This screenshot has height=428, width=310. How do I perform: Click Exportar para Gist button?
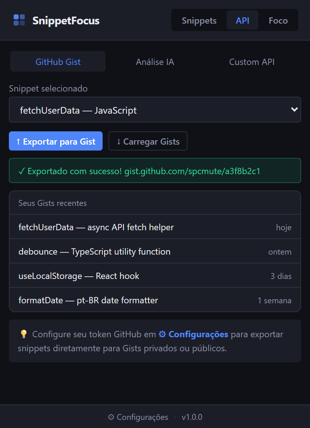pos(56,141)
